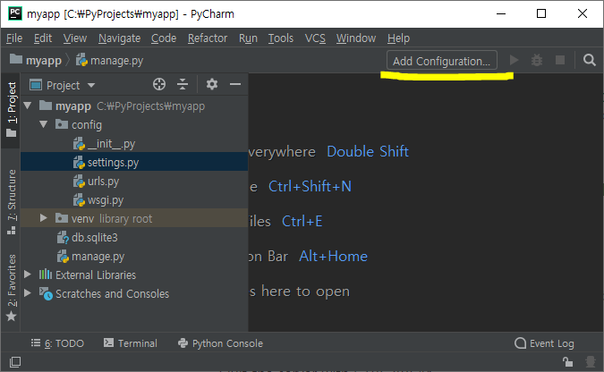Click the Stop square icon
The width and height of the screenshot is (604, 372).
point(559,60)
